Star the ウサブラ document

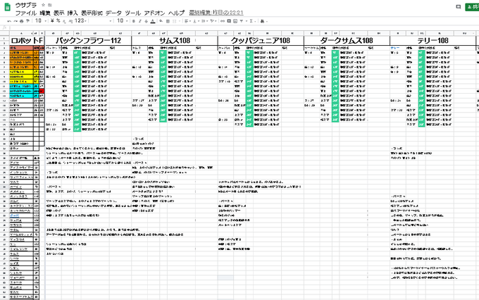click(x=44, y=5)
